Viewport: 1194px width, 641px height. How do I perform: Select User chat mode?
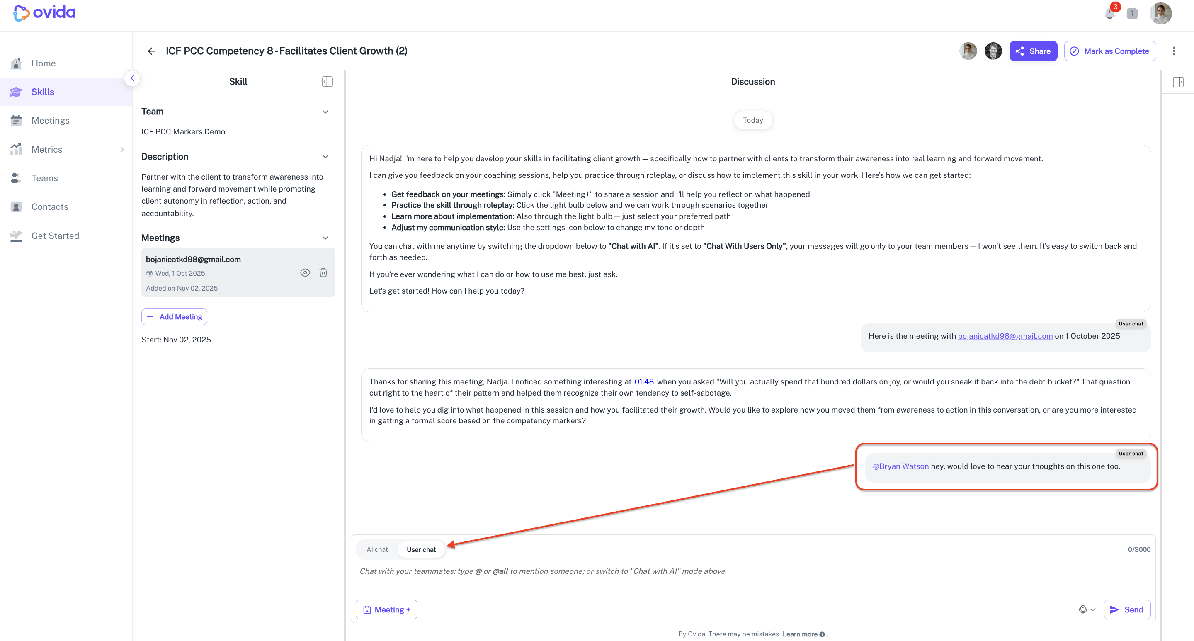click(x=421, y=549)
